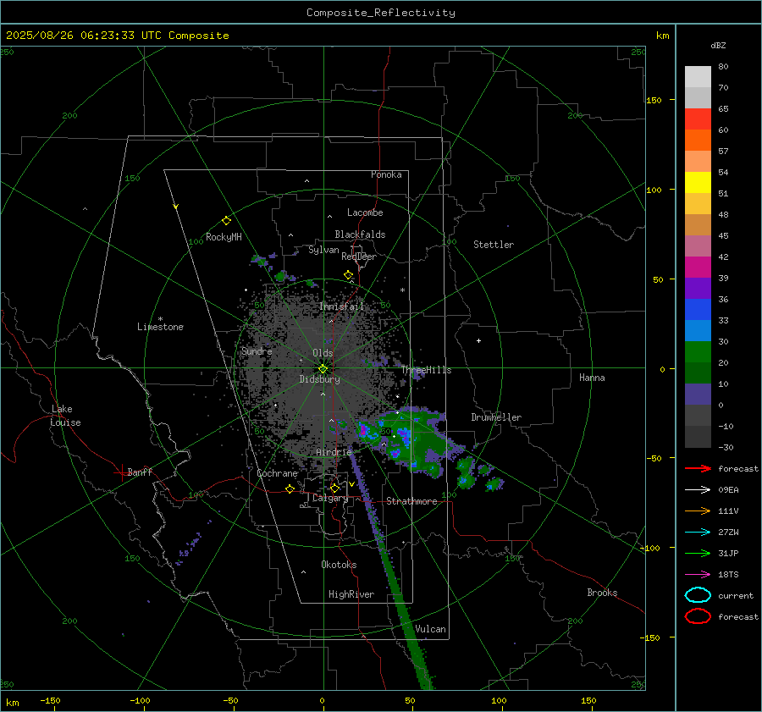The image size is (762, 712).
Task: Select the slate violet swatch on dBZ scale
Action: click(698, 395)
